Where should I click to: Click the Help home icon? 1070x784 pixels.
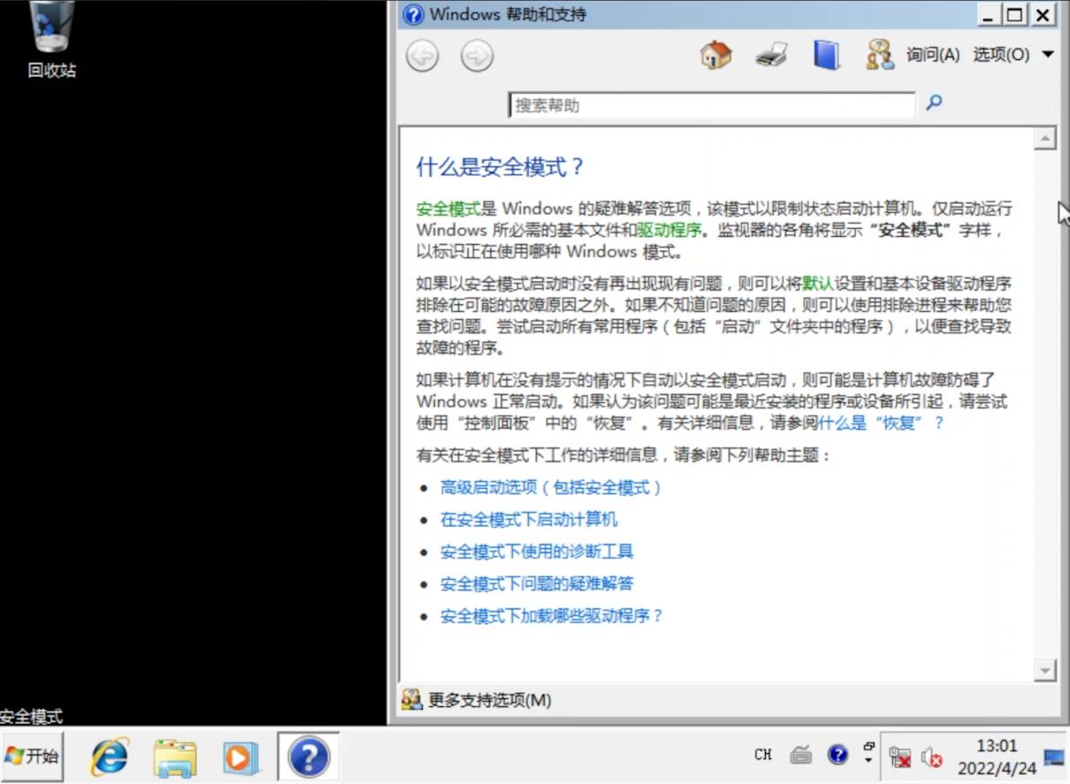point(715,54)
